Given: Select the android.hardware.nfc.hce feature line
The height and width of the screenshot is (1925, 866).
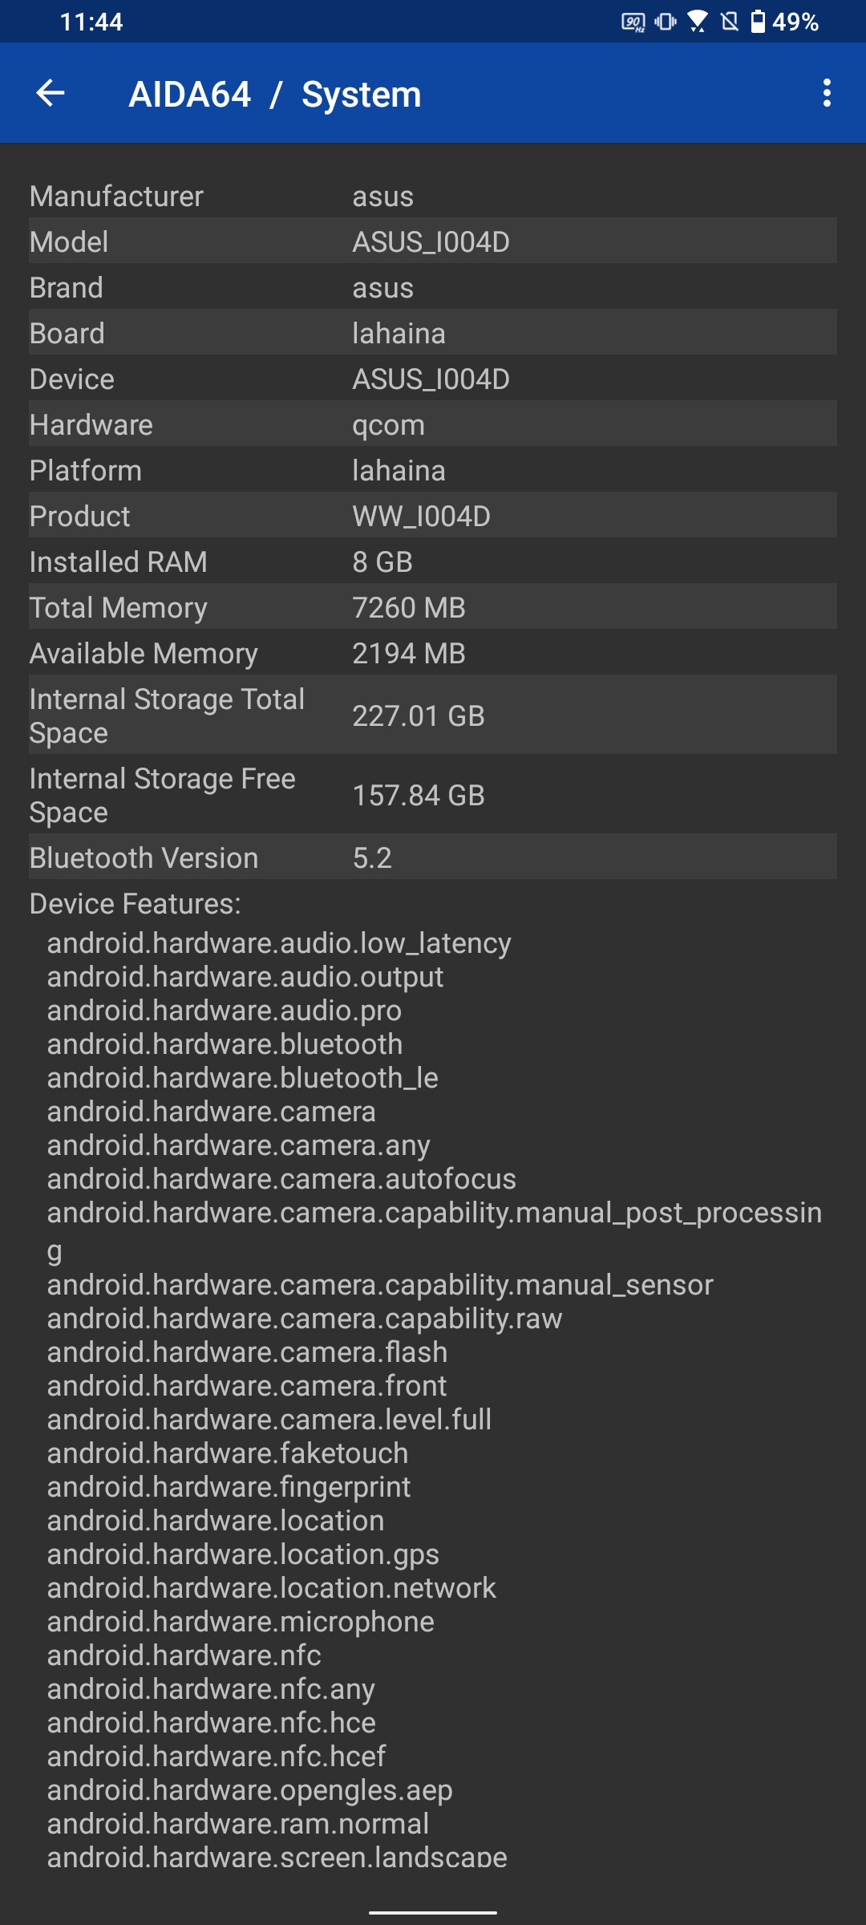Looking at the screenshot, I should (211, 1722).
